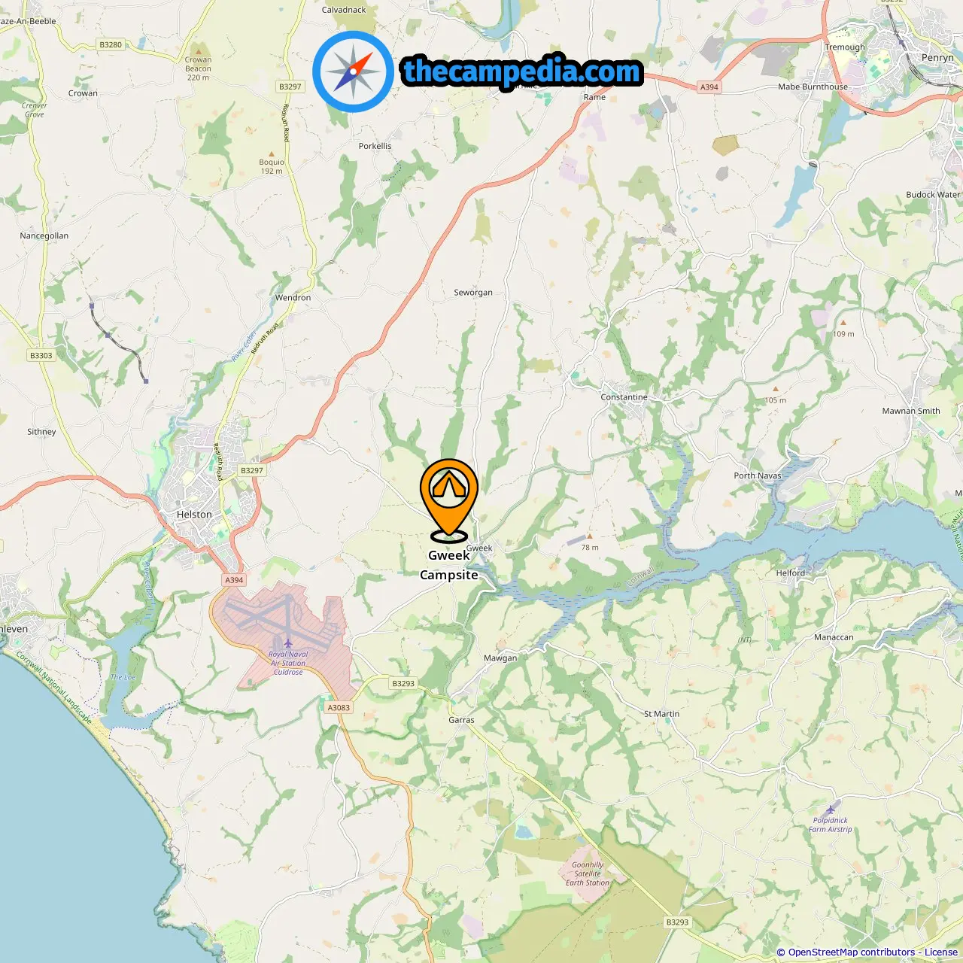The width and height of the screenshot is (963, 963).
Task: Open thecampedia.com logo text
Action: [x=523, y=71]
